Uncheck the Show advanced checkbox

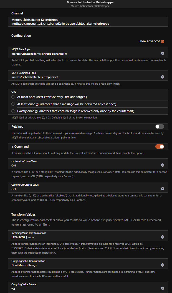tap(163, 41)
